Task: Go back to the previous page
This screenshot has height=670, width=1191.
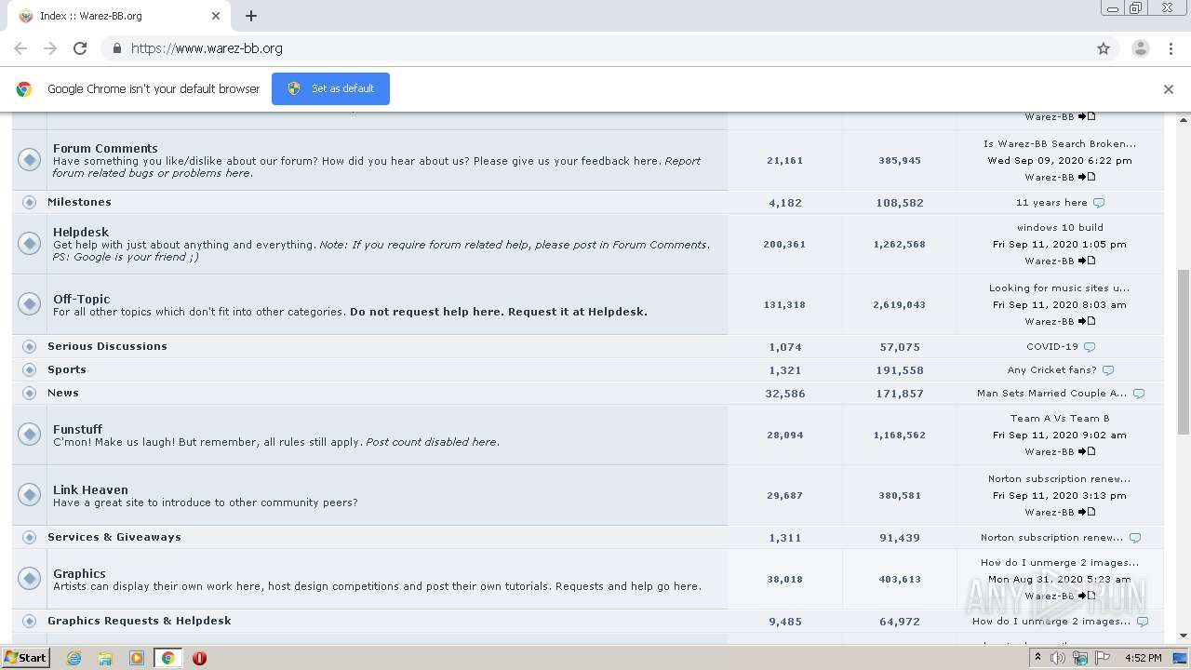Action: [20, 48]
